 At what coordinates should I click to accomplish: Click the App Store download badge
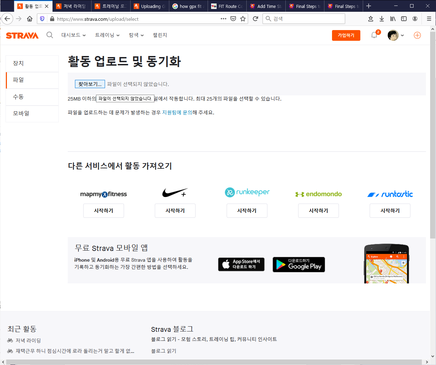(x=241, y=264)
